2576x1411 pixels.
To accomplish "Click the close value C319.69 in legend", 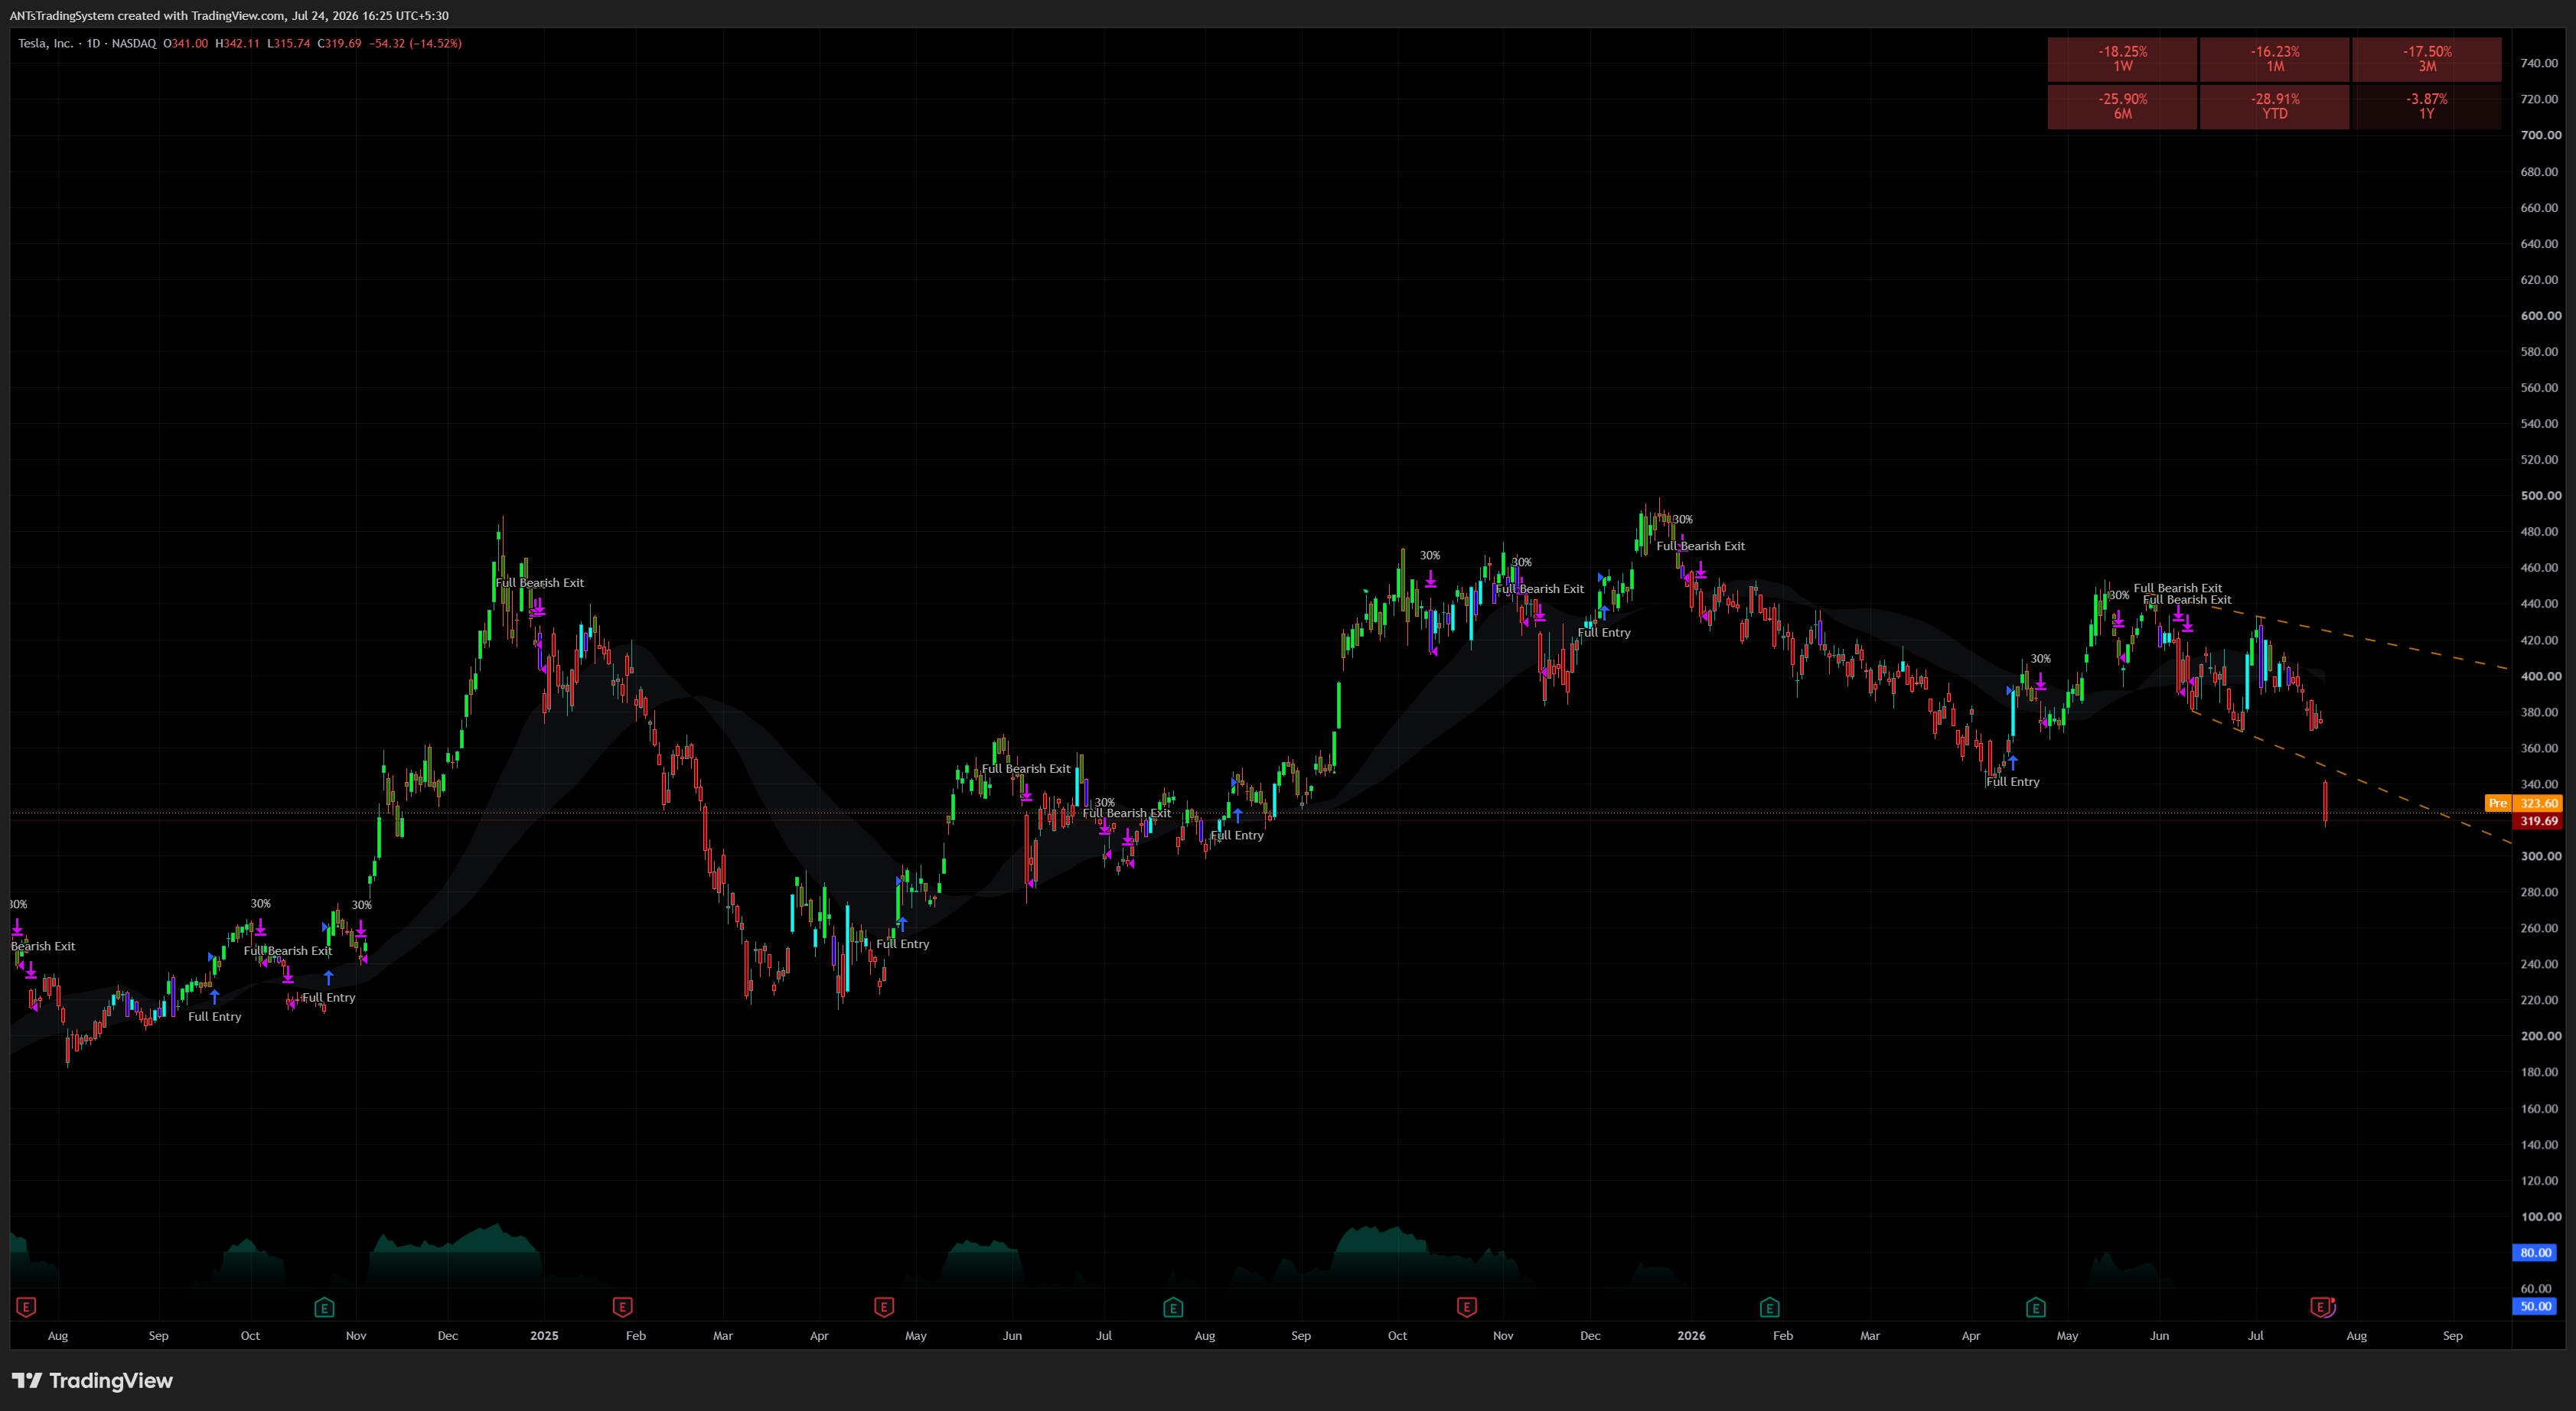I will point(339,43).
